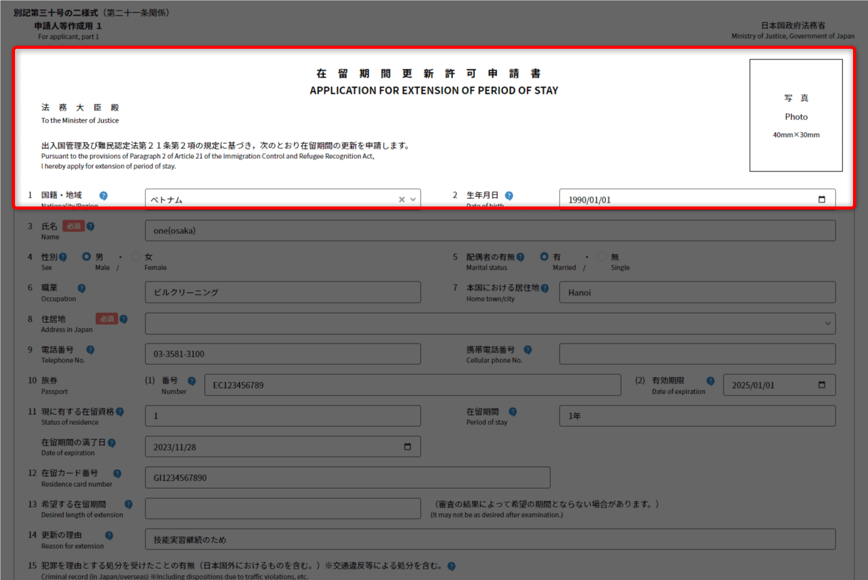
Task: Click help icon next to Occupation label
Action: coord(81,288)
